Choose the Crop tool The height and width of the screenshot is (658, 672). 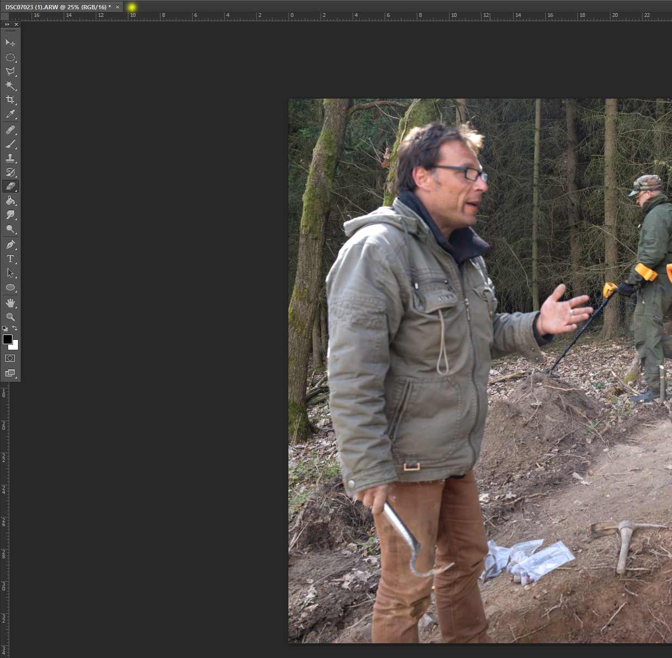click(x=10, y=100)
